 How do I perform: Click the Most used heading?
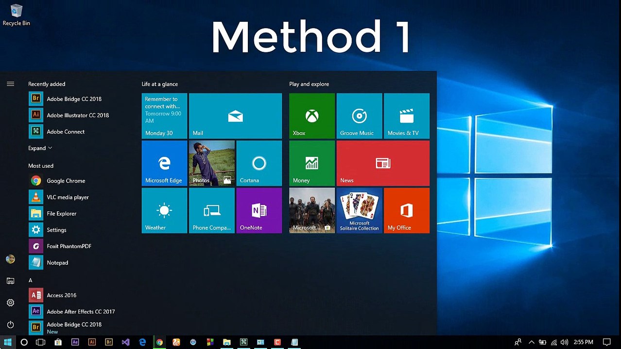pyautogui.click(x=41, y=166)
